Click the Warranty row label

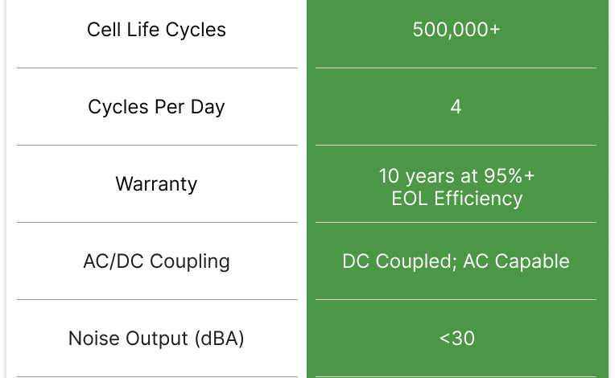(x=156, y=184)
